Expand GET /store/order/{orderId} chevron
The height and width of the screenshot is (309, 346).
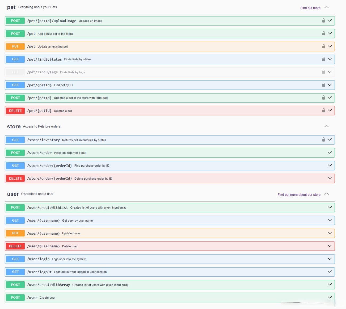pos(330,165)
